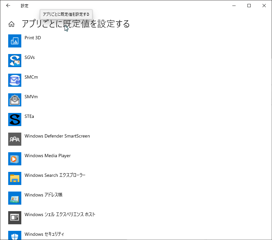This screenshot has width=272, height=240.
Task: Select the SMVm label
Action: 31,97
